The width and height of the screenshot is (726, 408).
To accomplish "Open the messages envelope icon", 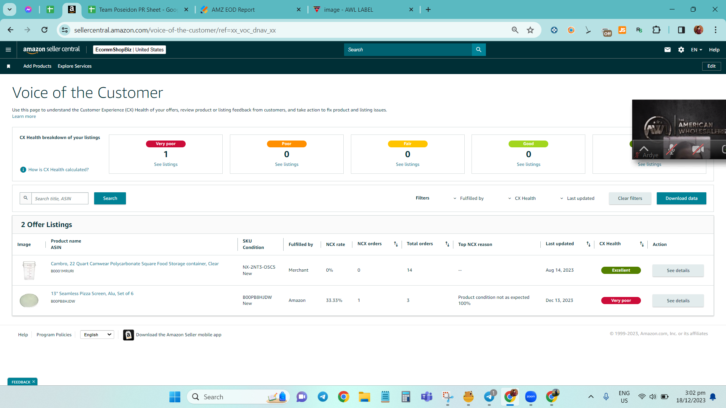I will point(667,49).
